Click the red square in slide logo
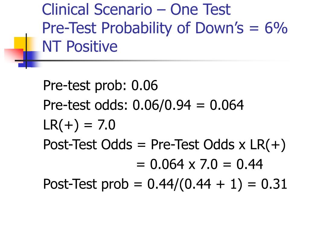Image resolution: width=309 pixels, height=231 pixels. (x=14, y=55)
